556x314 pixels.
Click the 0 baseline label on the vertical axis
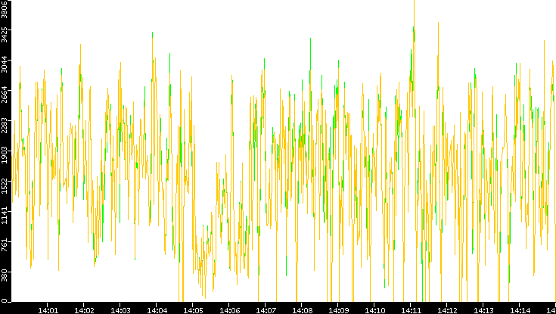[x=5, y=300]
